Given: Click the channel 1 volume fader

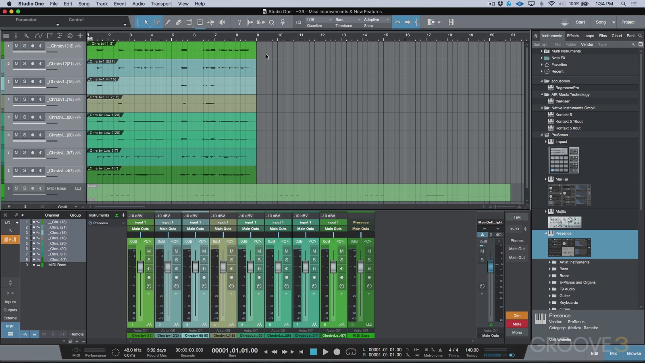Looking at the screenshot, I should [x=140, y=267].
